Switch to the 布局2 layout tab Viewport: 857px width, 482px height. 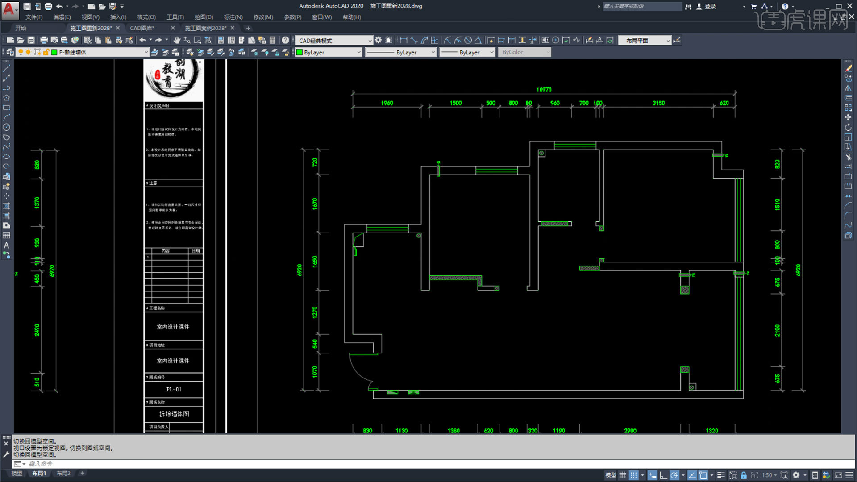[63, 473]
